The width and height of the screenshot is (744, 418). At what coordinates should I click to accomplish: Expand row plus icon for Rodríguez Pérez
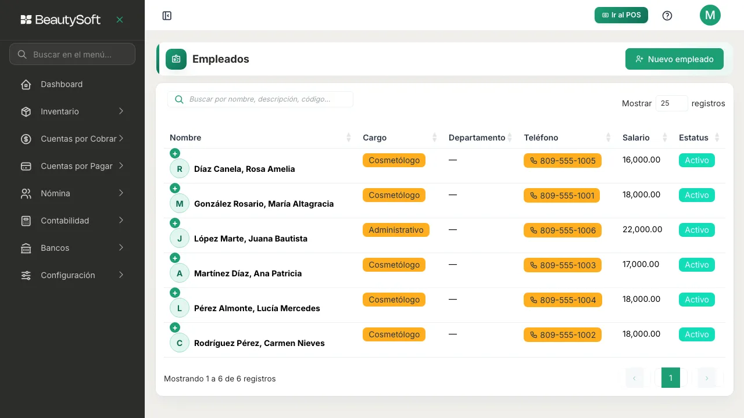click(x=175, y=327)
